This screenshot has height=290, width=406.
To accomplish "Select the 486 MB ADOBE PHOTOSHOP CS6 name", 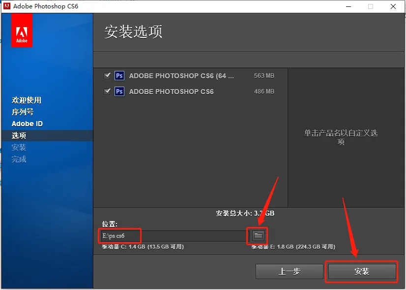I will coord(172,92).
